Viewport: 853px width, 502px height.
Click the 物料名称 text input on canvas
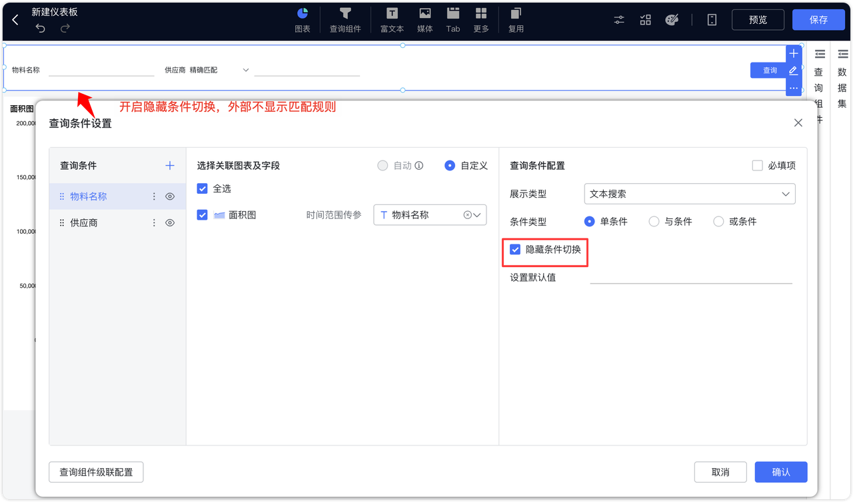[101, 70]
